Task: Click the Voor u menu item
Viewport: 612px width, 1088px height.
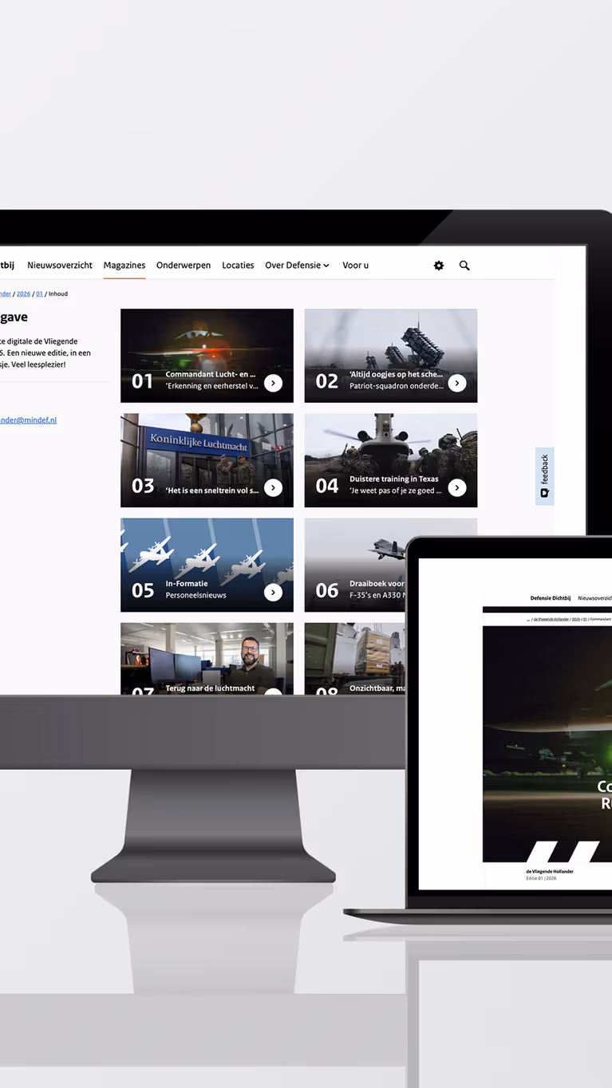Action: coord(355,266)
